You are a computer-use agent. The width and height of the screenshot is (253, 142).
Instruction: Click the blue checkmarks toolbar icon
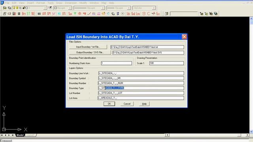coord(118,14)
